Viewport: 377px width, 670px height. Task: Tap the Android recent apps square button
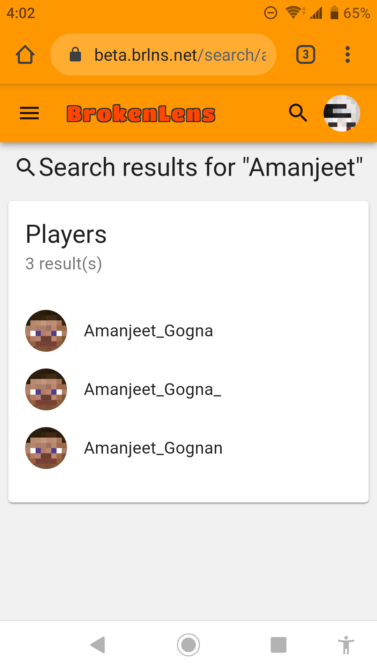click(279, 645)
